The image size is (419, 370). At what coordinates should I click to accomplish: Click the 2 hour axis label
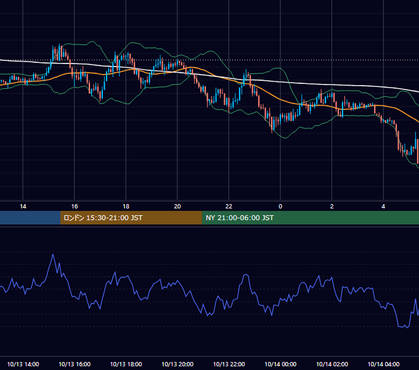[x=332, y=207]
